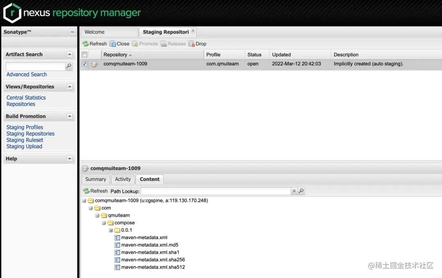Viewport: 442px width, 278px height.
Task: Select the maven-metadata.xml.sha256 file name
Action: click(x=153, y=260)
